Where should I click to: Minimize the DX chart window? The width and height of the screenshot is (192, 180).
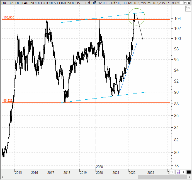click(x=182, y=3)
